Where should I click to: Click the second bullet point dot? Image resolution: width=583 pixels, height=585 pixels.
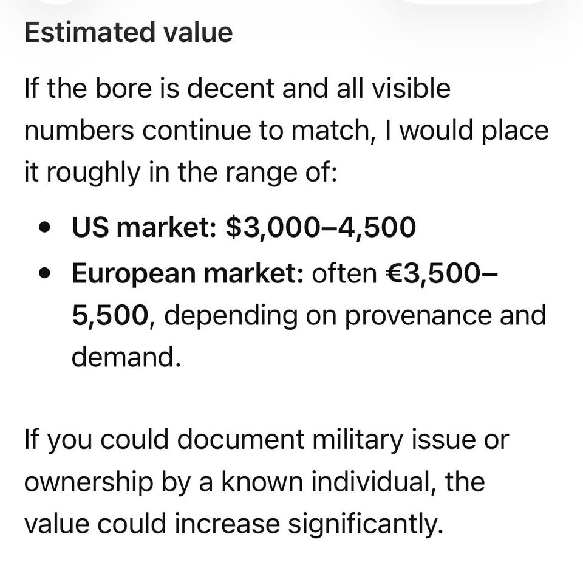[x=44, y=273]
